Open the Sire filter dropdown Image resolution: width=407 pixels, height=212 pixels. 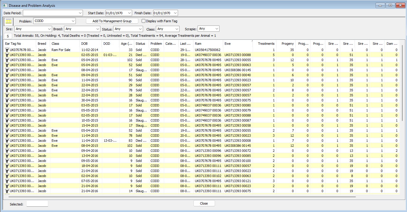click(49, 29)
